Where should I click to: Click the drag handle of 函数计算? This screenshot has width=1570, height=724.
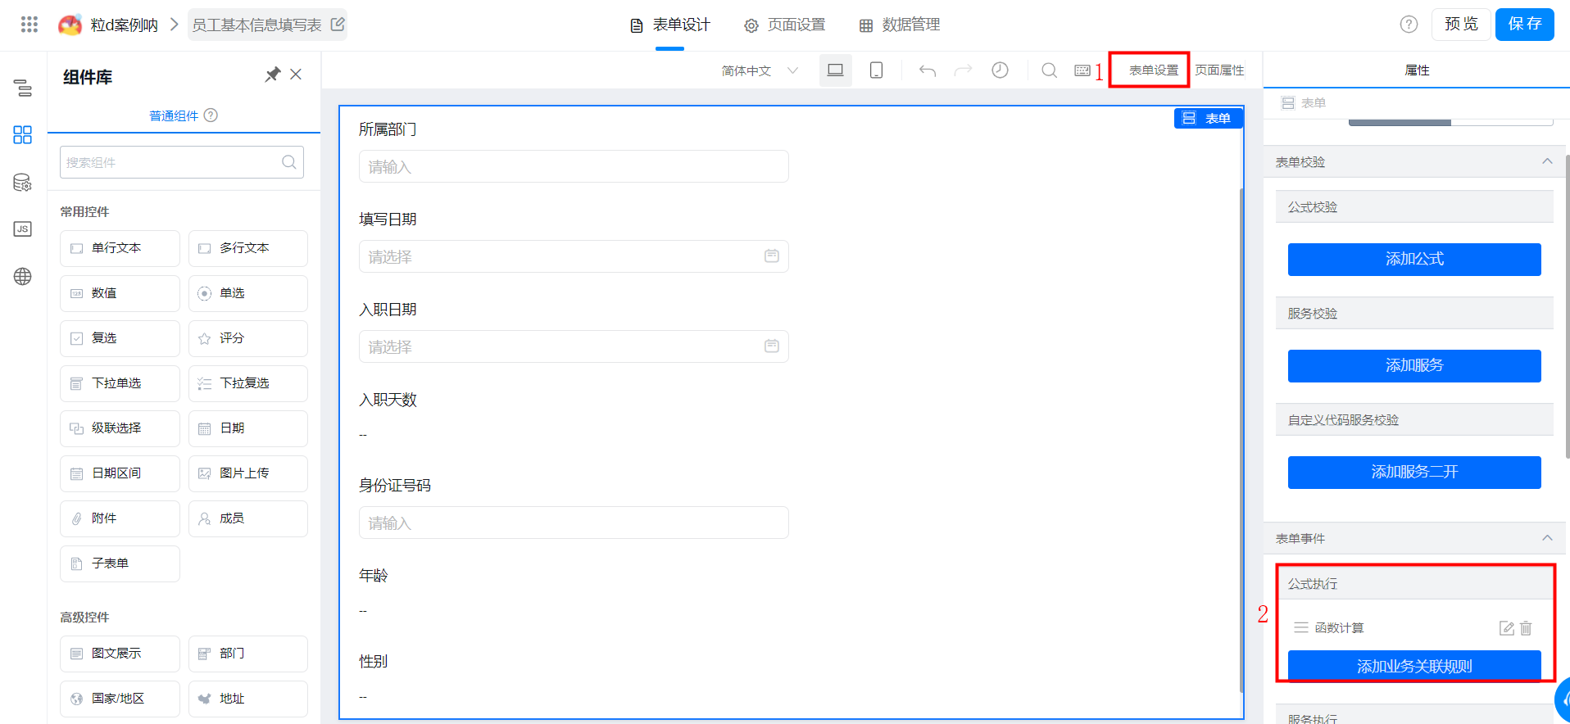coord(1300,628)
